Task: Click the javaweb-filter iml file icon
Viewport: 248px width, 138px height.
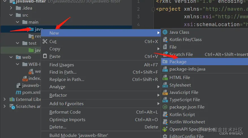Action: click(19, 85)
